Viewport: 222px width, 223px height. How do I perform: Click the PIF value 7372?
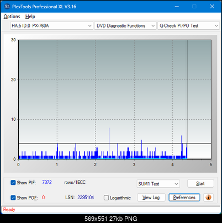(x=47, y=182)
